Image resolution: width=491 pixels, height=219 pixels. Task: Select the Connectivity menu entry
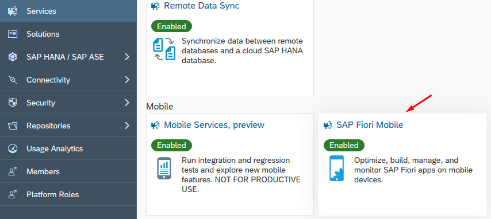(x=68, y=80)
